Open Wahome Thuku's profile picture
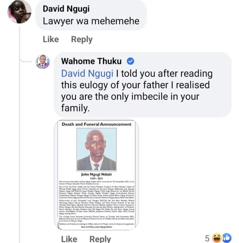 pos(44,62)
